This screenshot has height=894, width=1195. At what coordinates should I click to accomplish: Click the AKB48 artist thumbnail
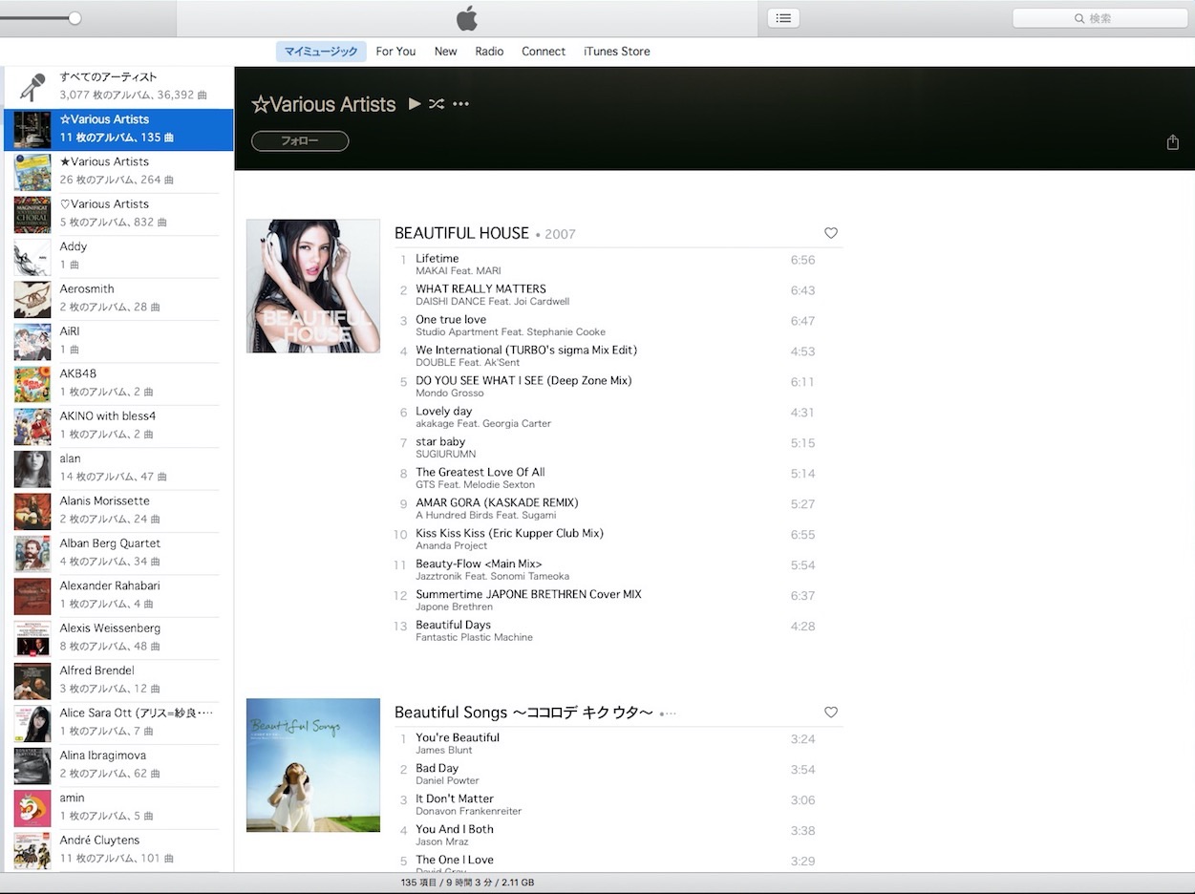point(32,384)
